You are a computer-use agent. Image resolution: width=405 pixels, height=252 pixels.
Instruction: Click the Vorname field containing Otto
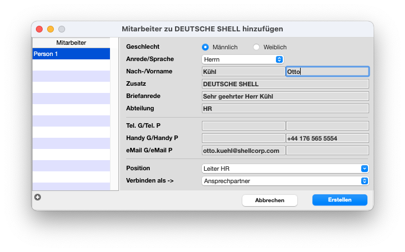click(x=327, y=72)
